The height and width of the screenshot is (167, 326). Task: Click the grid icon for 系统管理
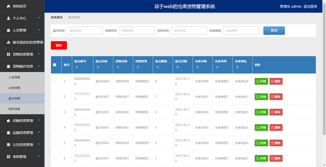coord(8,156)
